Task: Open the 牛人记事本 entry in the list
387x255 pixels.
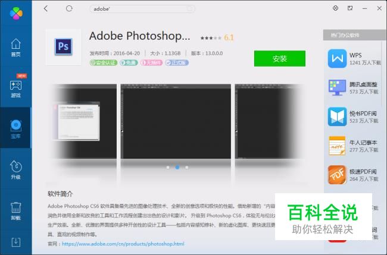Action: pos(354,146)
